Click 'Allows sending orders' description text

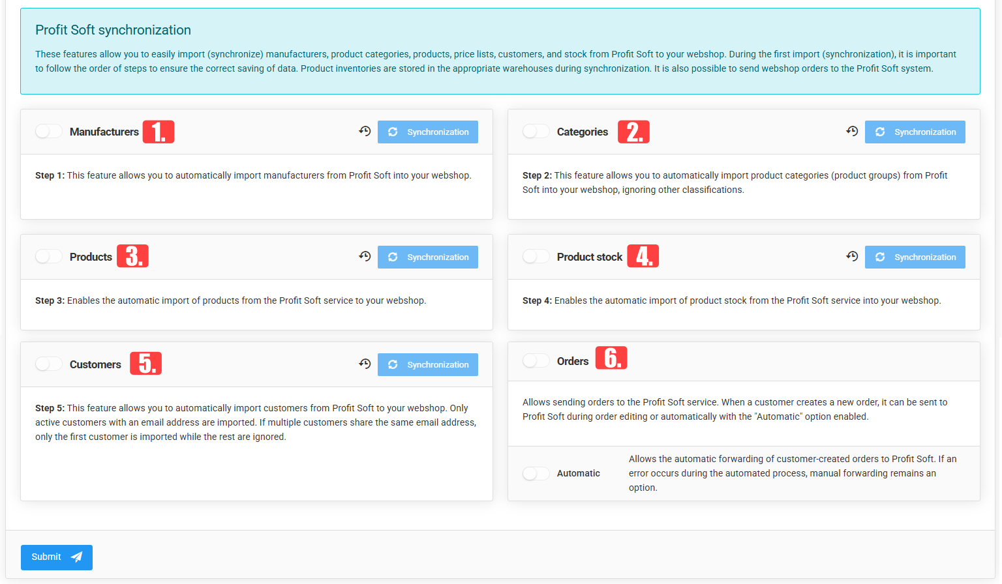point(735,409)
